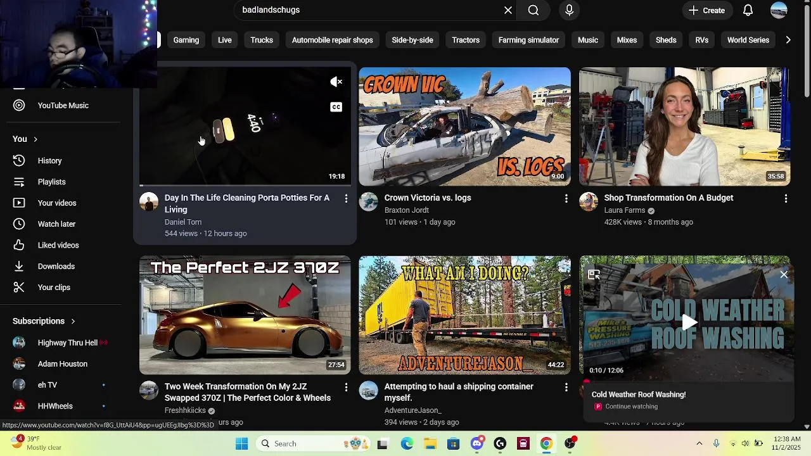Select the World Series filter chip

pyautogui.click(x=748, y=40)
